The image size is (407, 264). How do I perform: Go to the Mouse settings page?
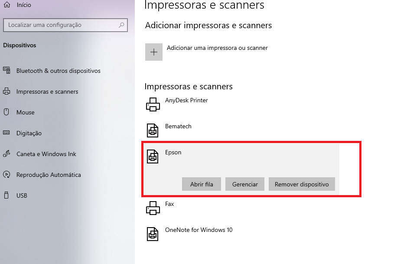tap(25, 112)
